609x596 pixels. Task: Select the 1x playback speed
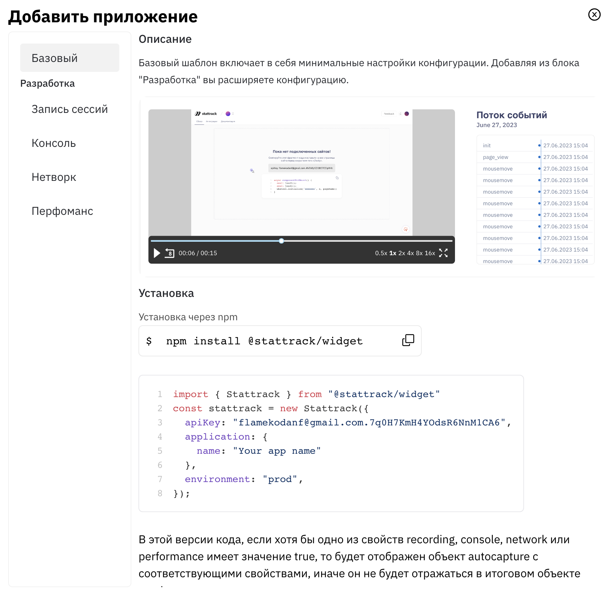393,253
